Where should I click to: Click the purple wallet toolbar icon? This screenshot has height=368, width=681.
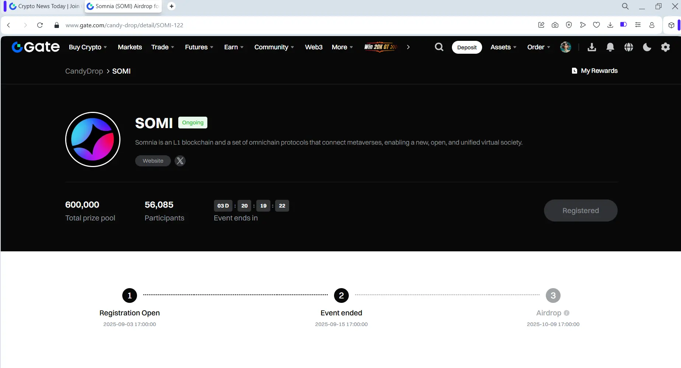[x=624, y=25]
